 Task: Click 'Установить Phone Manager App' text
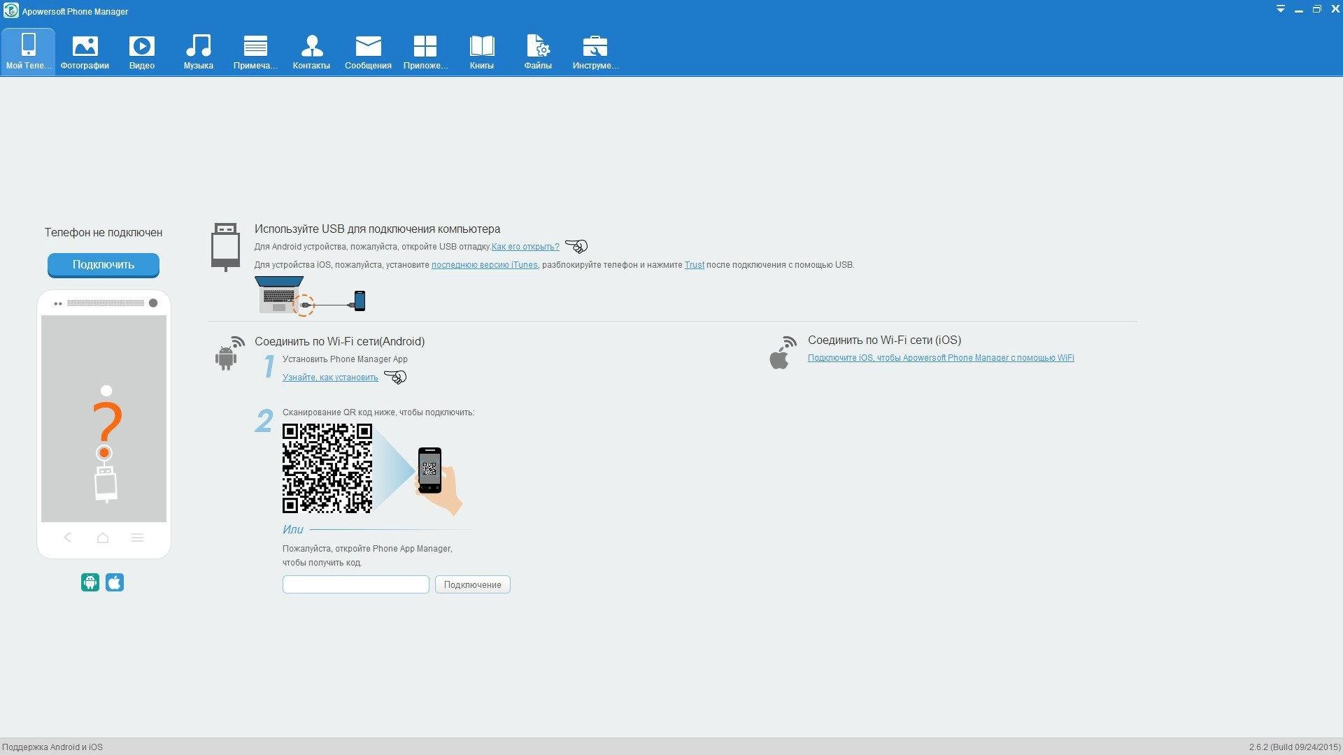pyautogui.click(x=345, y=359)
